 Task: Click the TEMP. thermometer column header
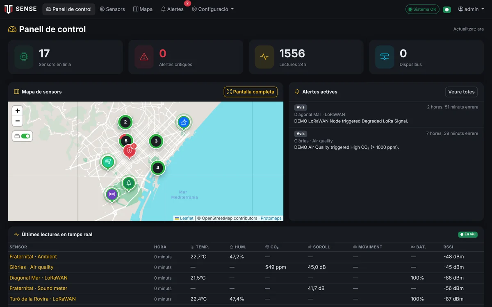[x=200, y=247]
